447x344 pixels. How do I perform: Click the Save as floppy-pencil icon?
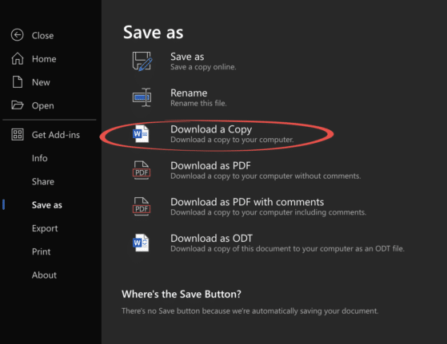click(142, 61)
